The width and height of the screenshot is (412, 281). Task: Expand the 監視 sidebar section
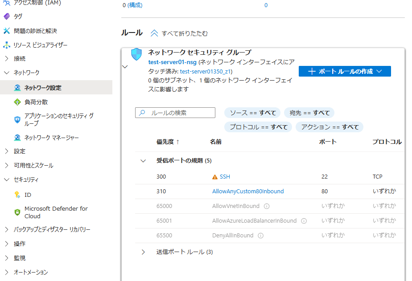pyautogui.click(x=7, y=258)
